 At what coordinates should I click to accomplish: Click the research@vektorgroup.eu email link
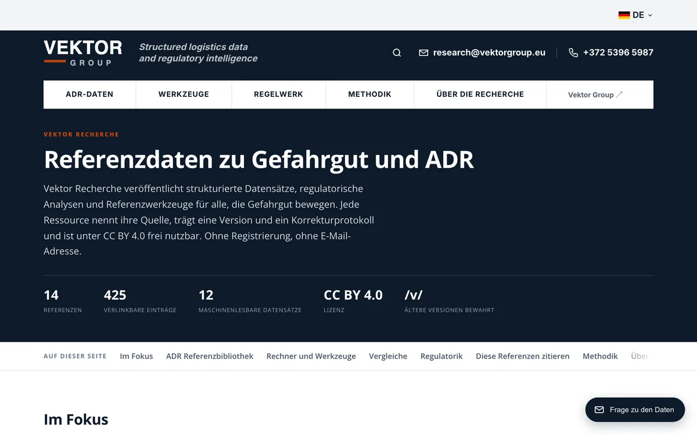pyautogui.click(x=489, y=53)
